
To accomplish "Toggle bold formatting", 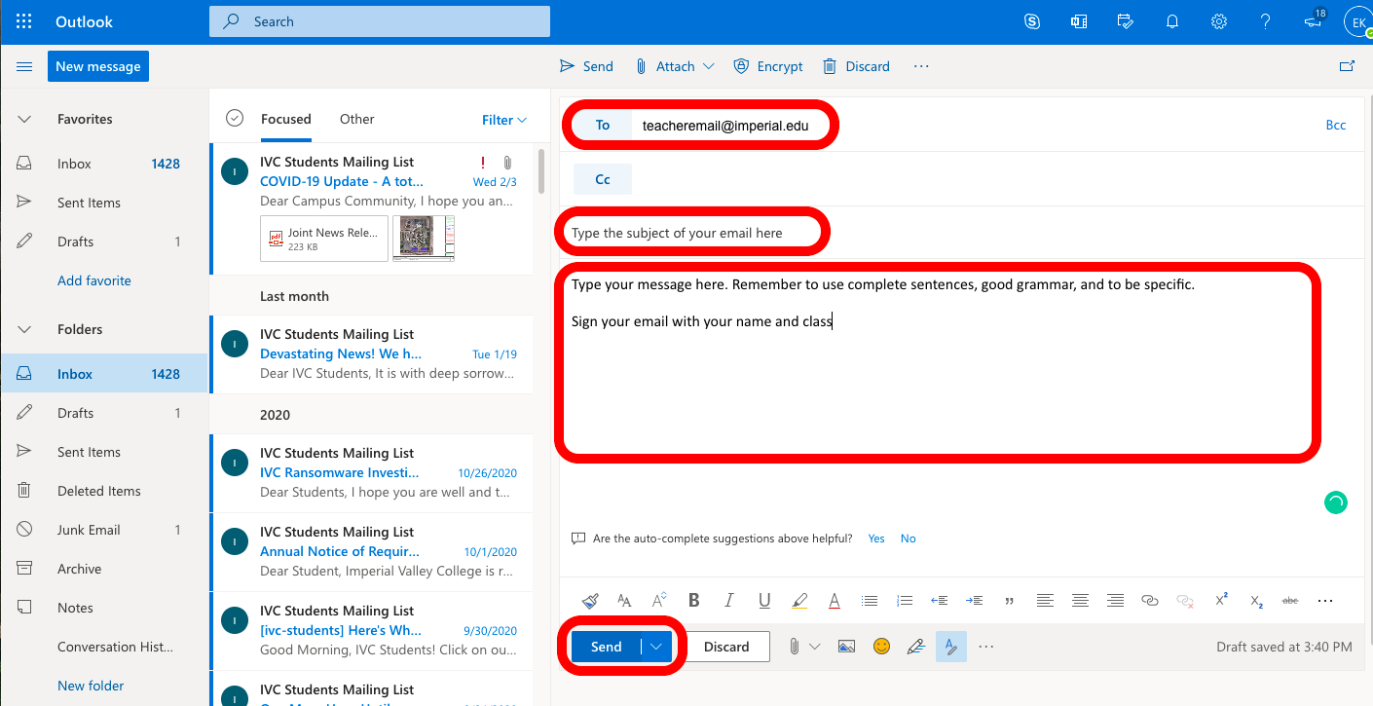I will tap(694, 601).
